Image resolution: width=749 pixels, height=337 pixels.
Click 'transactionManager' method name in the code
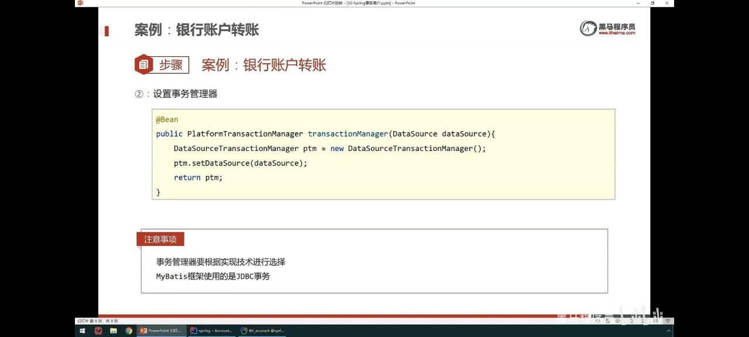point(348,133)
